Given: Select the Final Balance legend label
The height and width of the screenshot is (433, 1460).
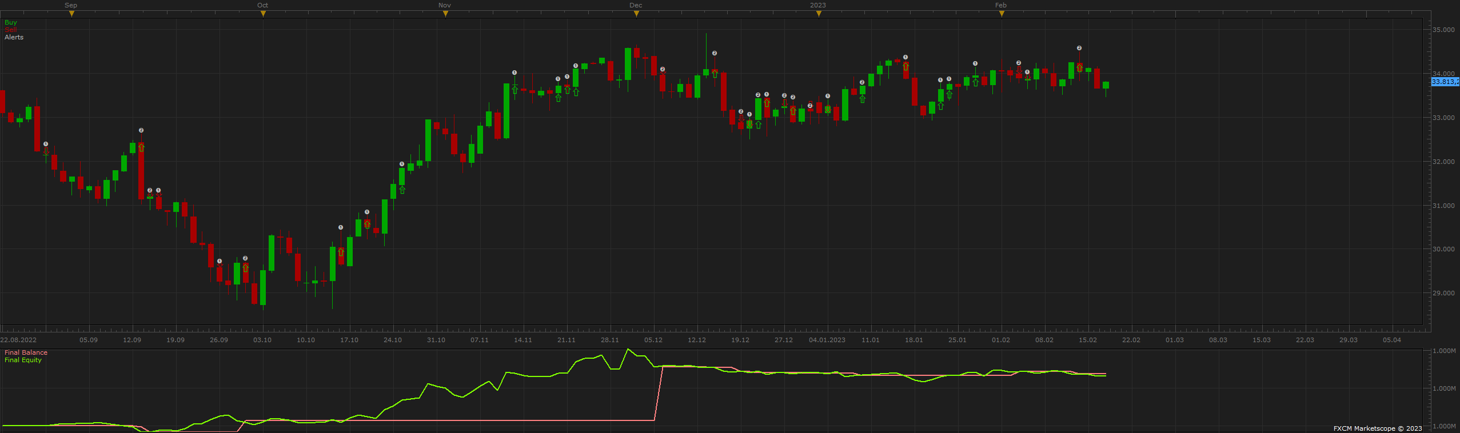Looking at the screenshot, I should tap(26, 352).
